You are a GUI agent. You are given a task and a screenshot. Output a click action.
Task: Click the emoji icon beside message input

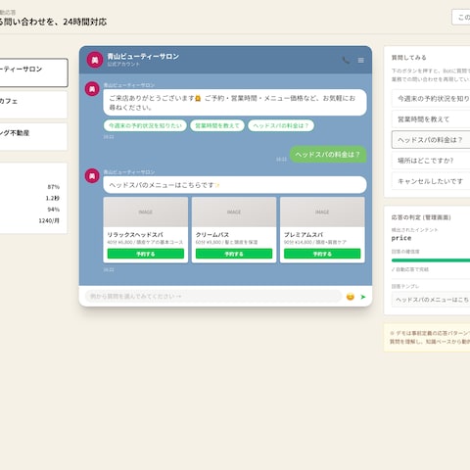(x=351, y=297)
